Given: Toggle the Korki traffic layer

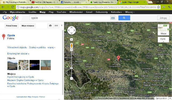Looking at the screenshot, I should tap(163, 39).
